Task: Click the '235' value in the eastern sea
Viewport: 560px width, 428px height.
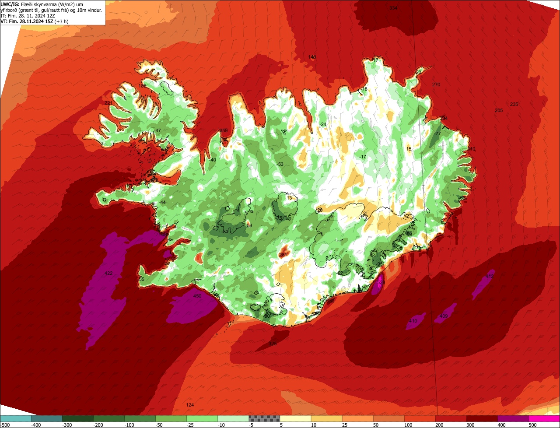Action: pyautogui.click(x=514, y=104)
